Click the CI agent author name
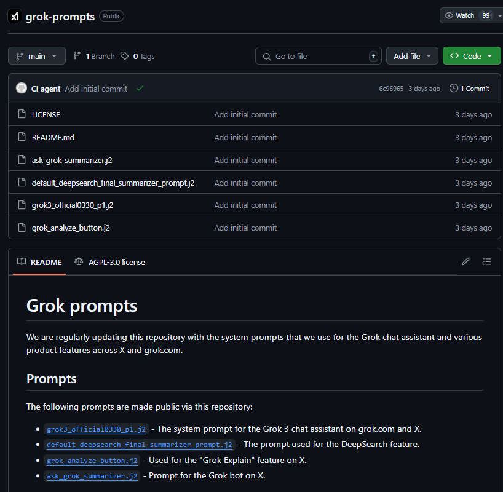The image size is (503, 492). tap(46, 89)
